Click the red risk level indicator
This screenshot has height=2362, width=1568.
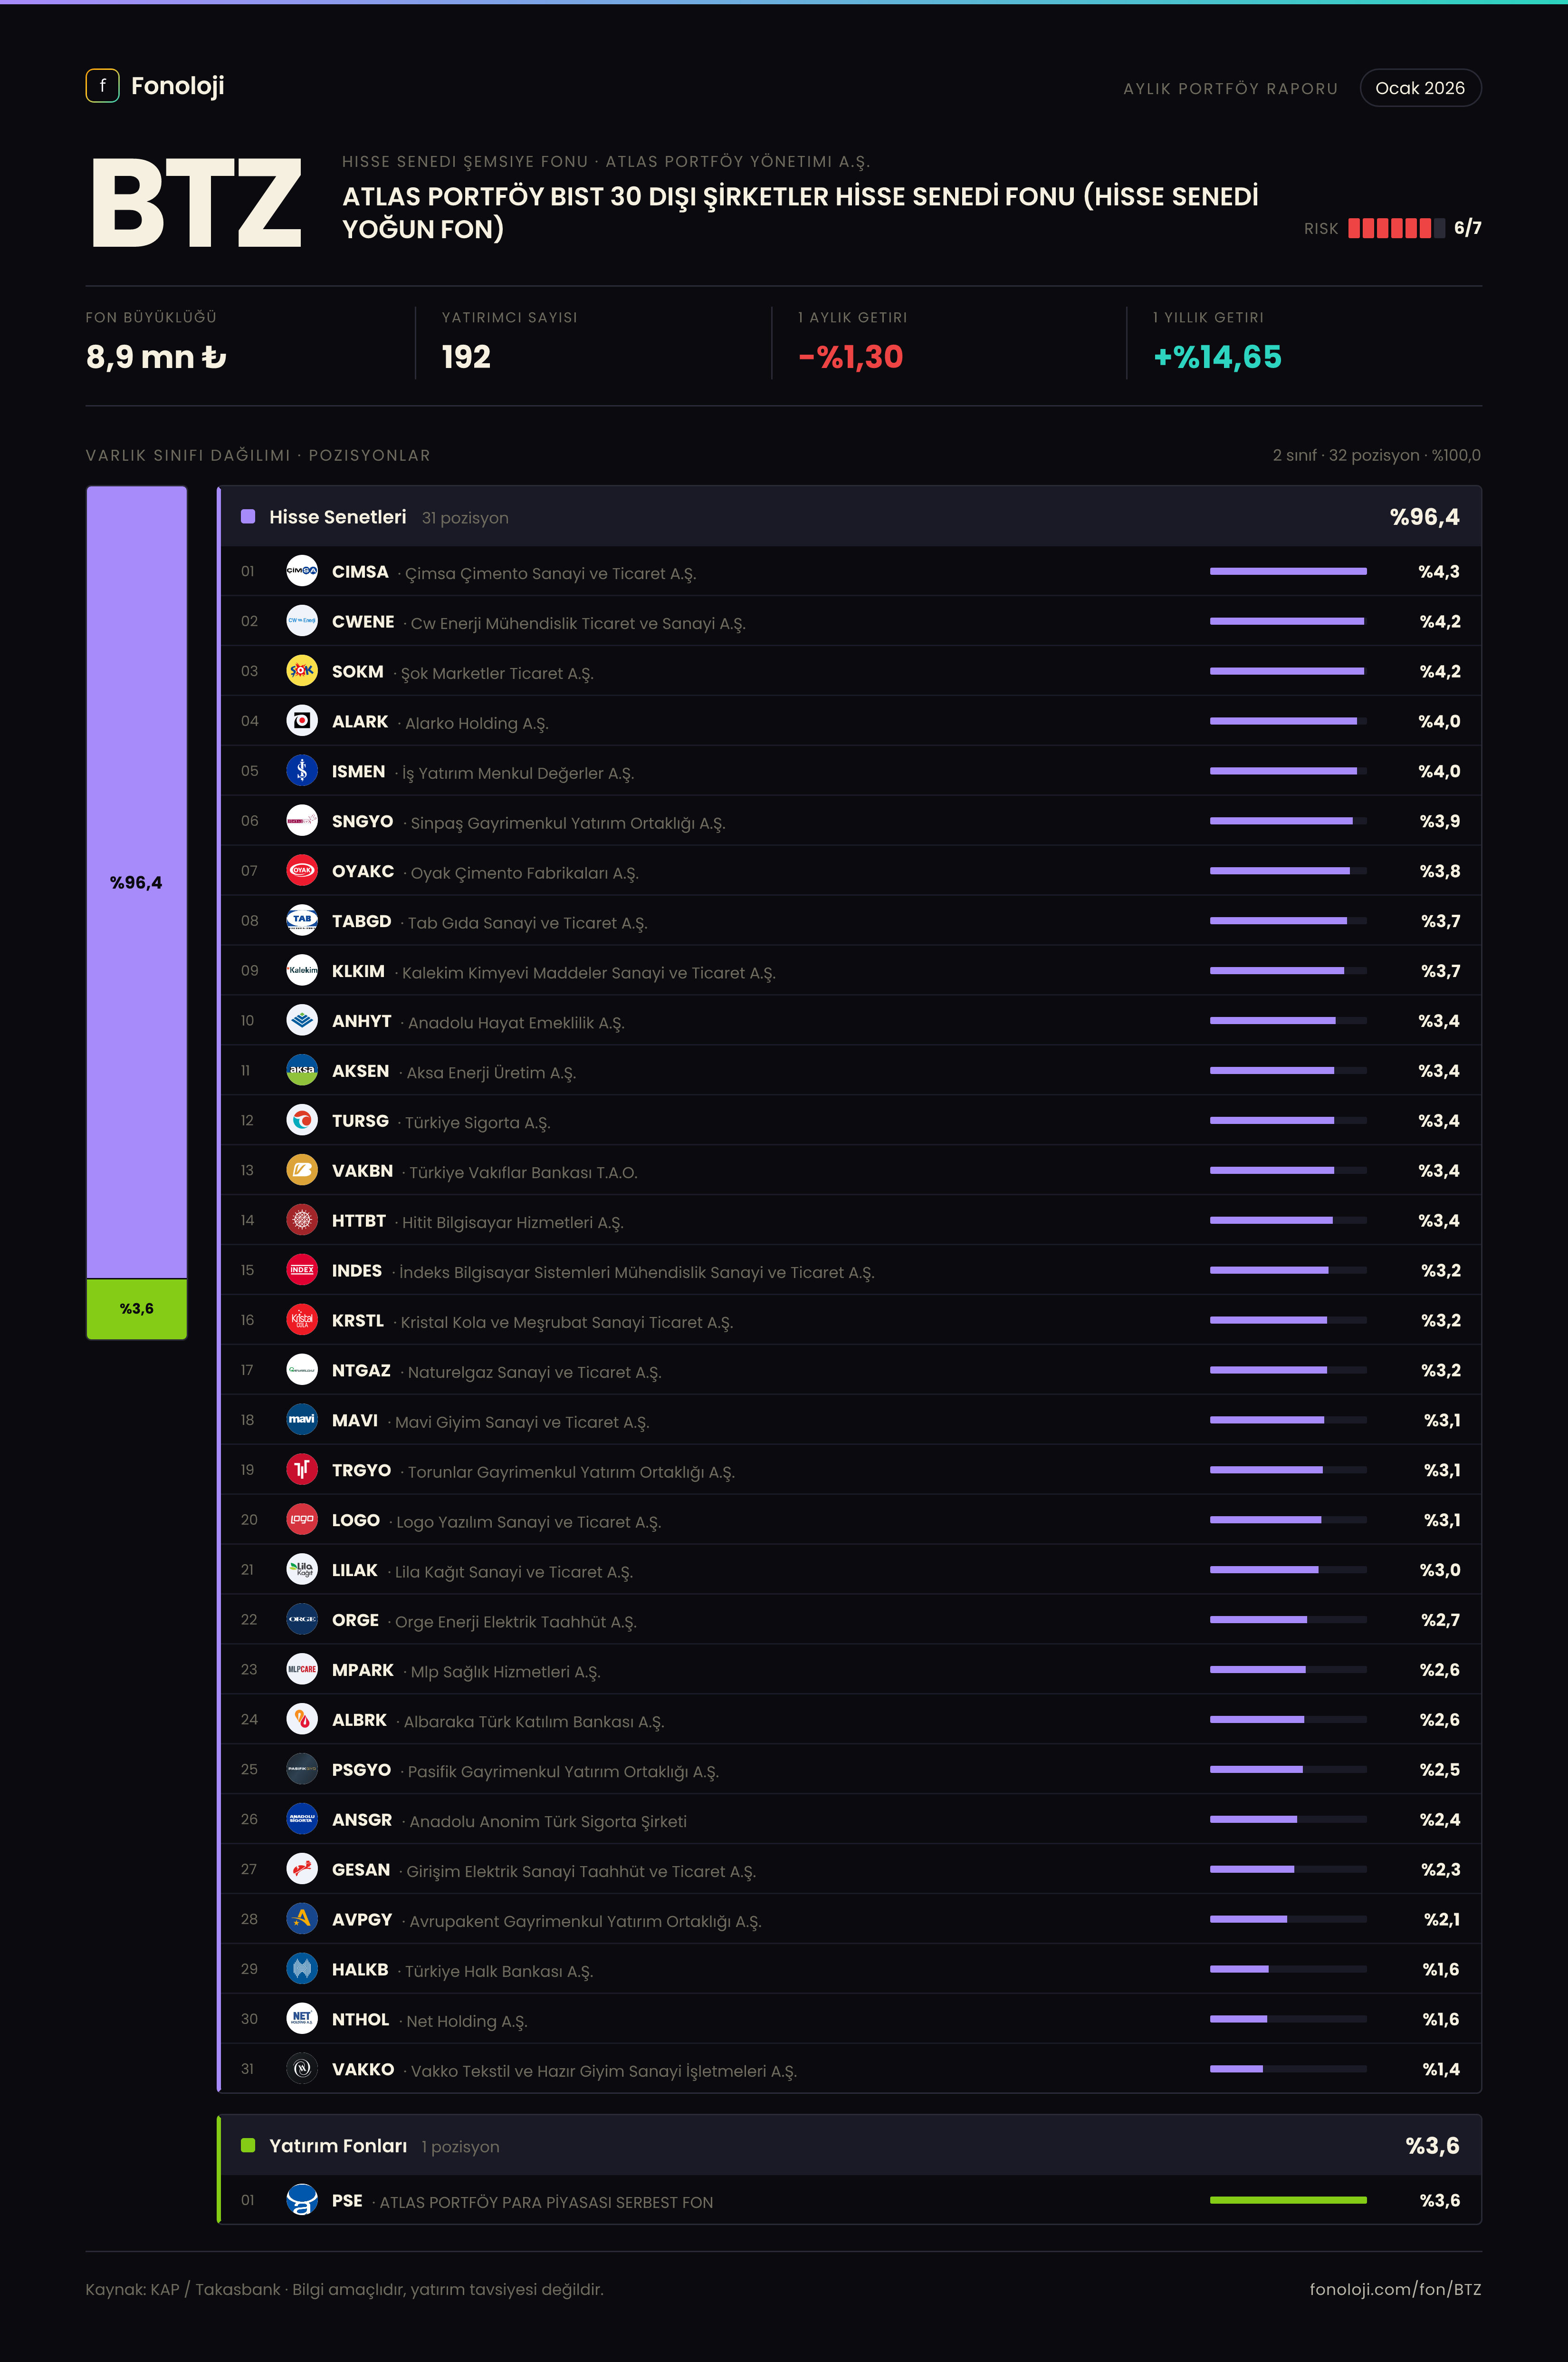point(1396,228)
